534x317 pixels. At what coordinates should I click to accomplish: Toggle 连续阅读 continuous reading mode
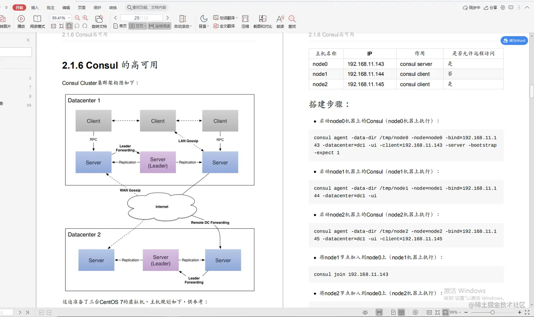click(159, 25)
